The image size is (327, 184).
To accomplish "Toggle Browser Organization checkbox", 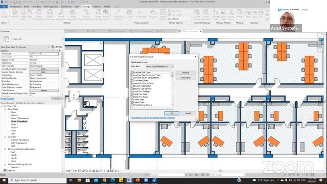I will click(x=132, y=86).
